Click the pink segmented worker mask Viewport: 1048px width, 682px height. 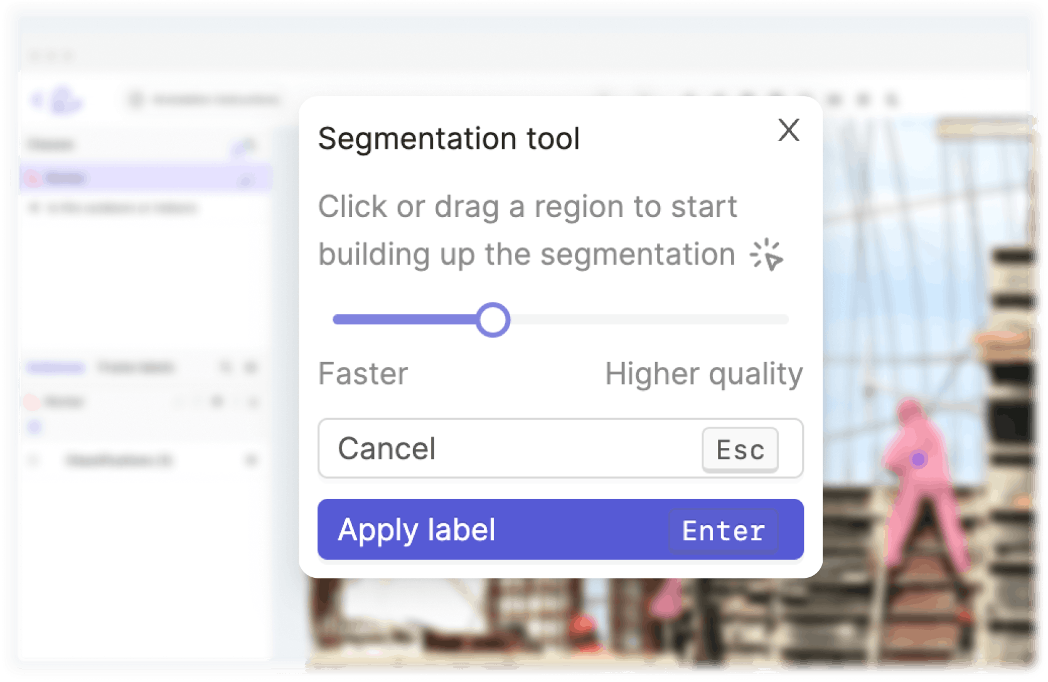[910, 489]
